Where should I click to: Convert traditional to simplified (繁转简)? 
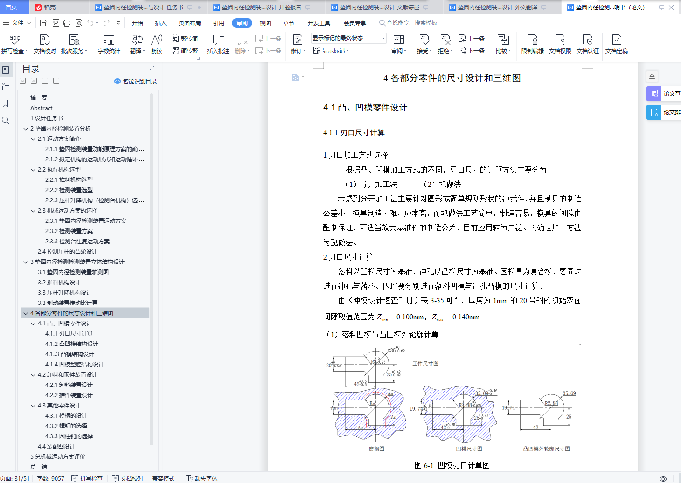tap(185, 38)
